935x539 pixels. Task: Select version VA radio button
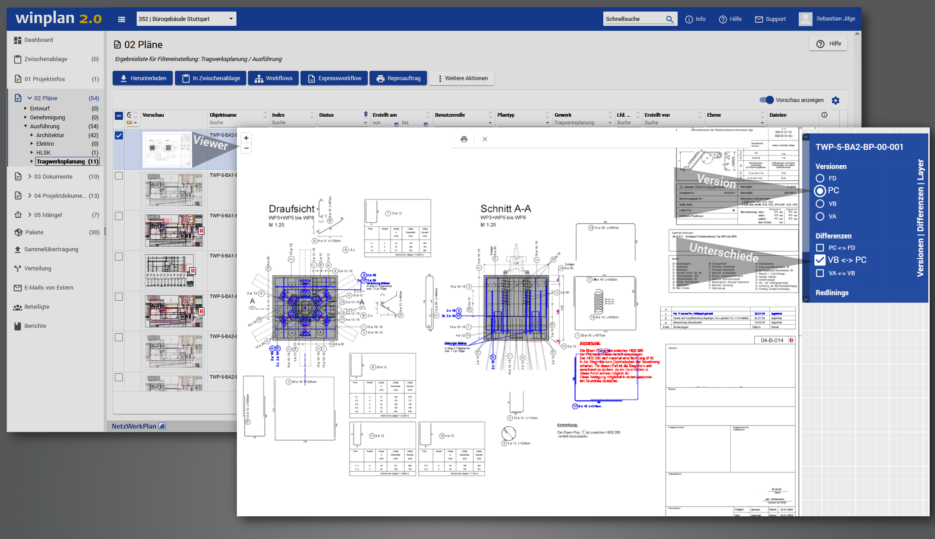[820, 216]
